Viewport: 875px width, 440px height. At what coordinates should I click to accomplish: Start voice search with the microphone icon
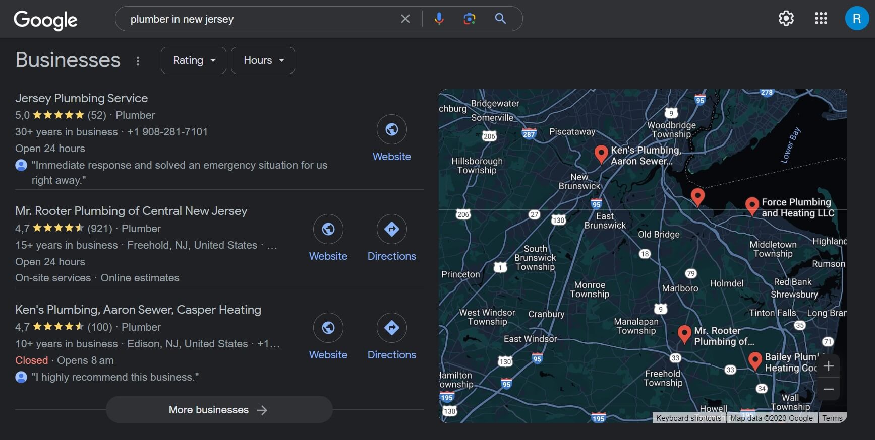point(439,19)
